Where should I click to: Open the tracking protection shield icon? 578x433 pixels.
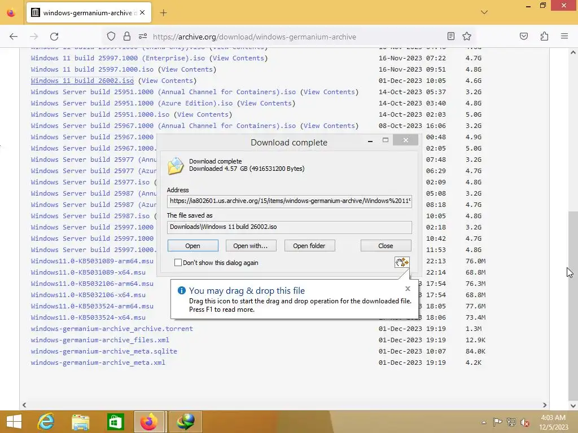111,36
